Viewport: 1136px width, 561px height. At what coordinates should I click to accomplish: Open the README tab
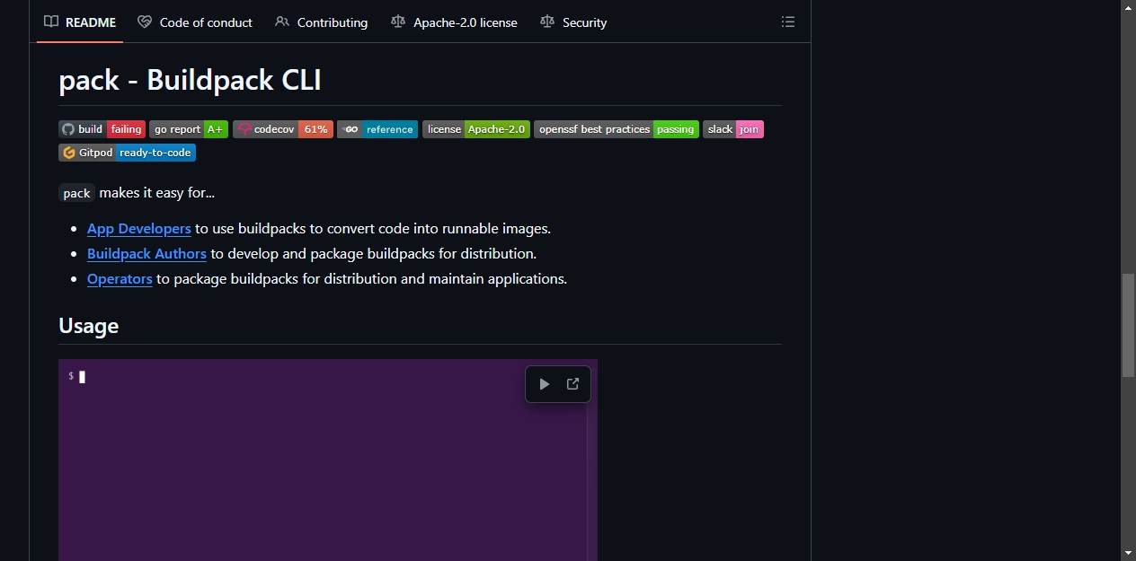point(80,22)
